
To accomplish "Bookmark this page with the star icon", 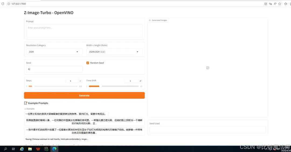I will 280,4.
